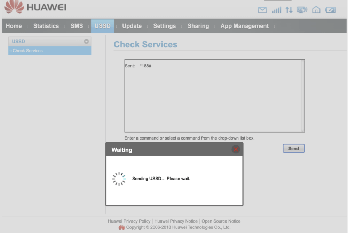Open the Open Source Notice link
Screen dimensions: 348x233
221,221
